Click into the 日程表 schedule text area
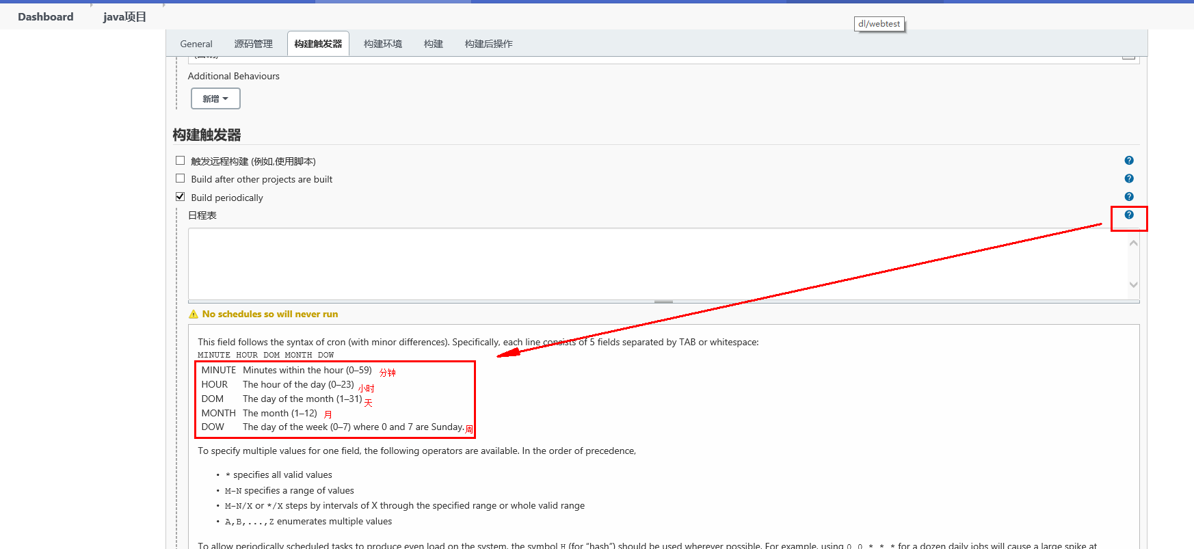Viewport: 1194px width, 549px height. 658,264
